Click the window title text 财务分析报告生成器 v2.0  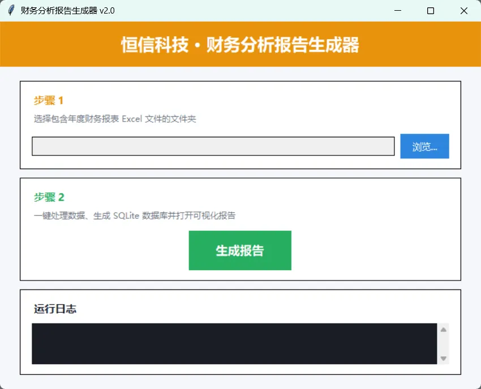pyautogui.click(x=67, y=11)
